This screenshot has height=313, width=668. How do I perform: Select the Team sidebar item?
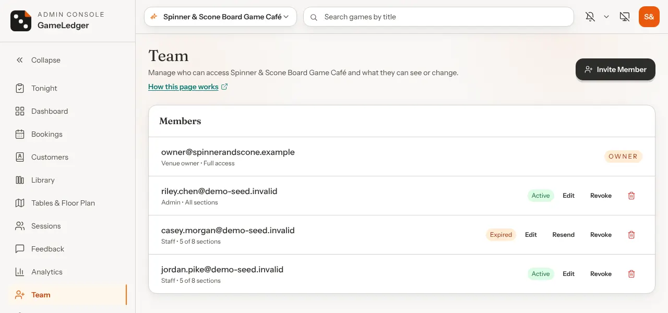[x=68, y=295]
